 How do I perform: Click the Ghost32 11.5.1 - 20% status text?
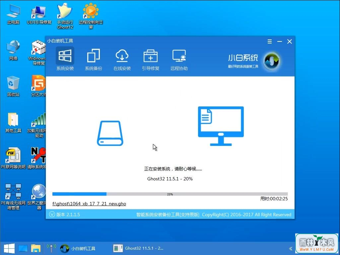coord(170,179)
